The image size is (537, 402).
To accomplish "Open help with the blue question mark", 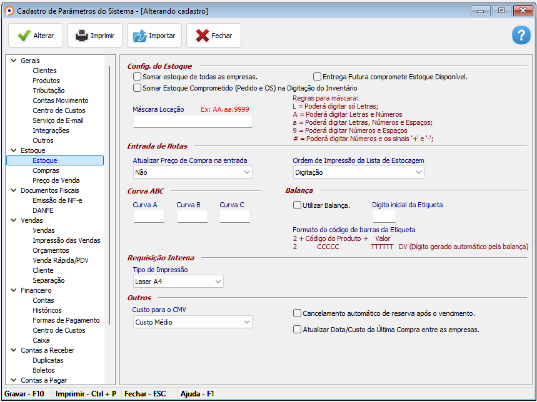I will (521, 36).
